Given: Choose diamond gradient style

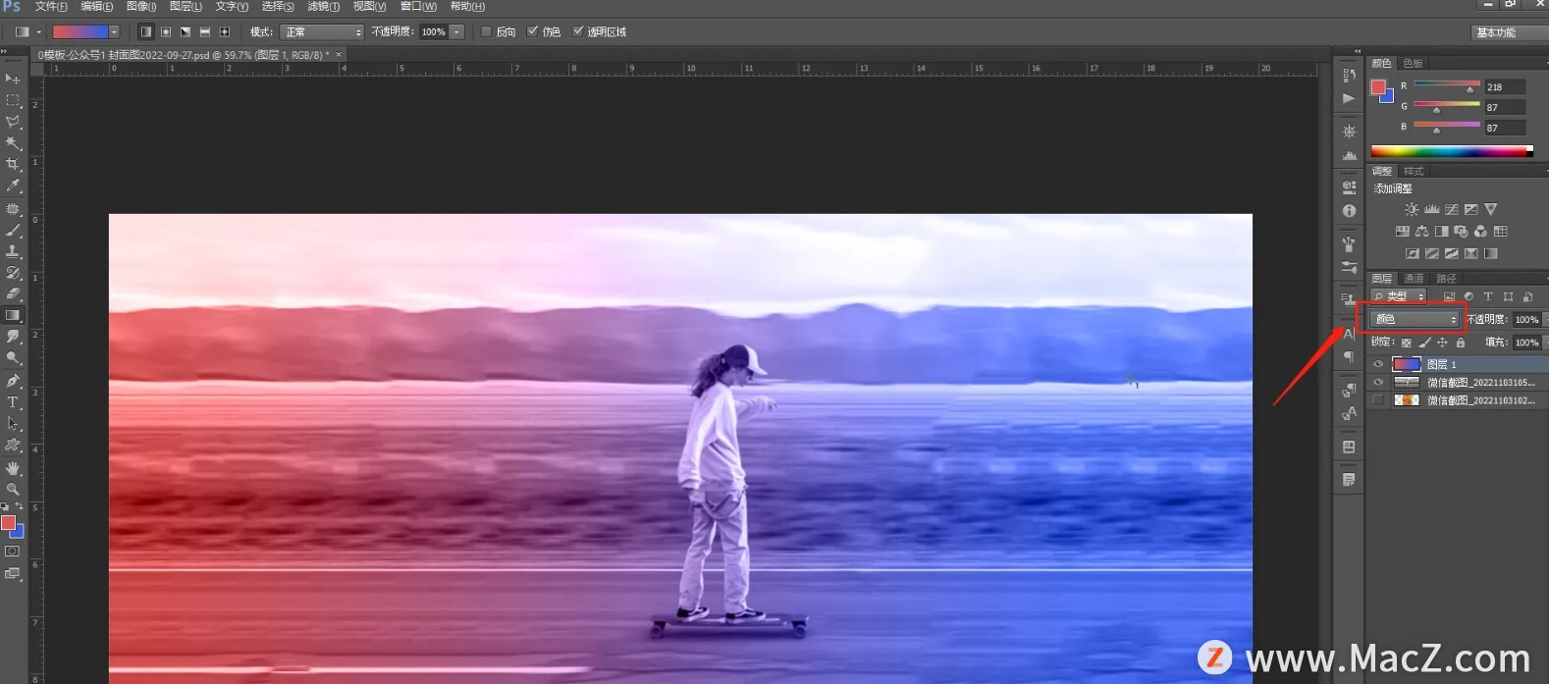Looking at the screenshot, I should click(224, 31).
